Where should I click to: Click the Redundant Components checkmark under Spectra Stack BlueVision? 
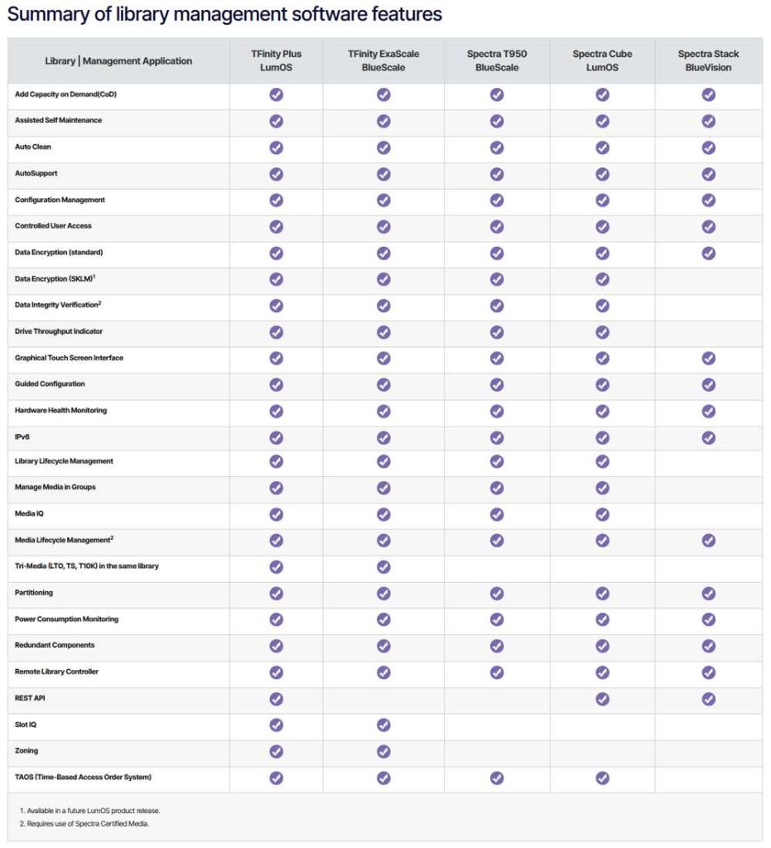(708, 646)
